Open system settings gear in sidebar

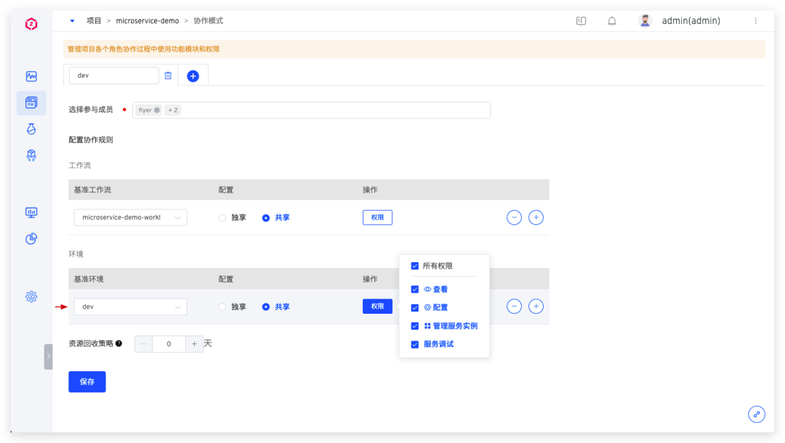(31, 296)
